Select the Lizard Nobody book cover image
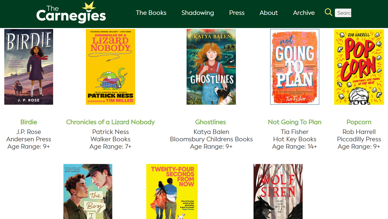388x219 pixels. [x=111, y=67]
